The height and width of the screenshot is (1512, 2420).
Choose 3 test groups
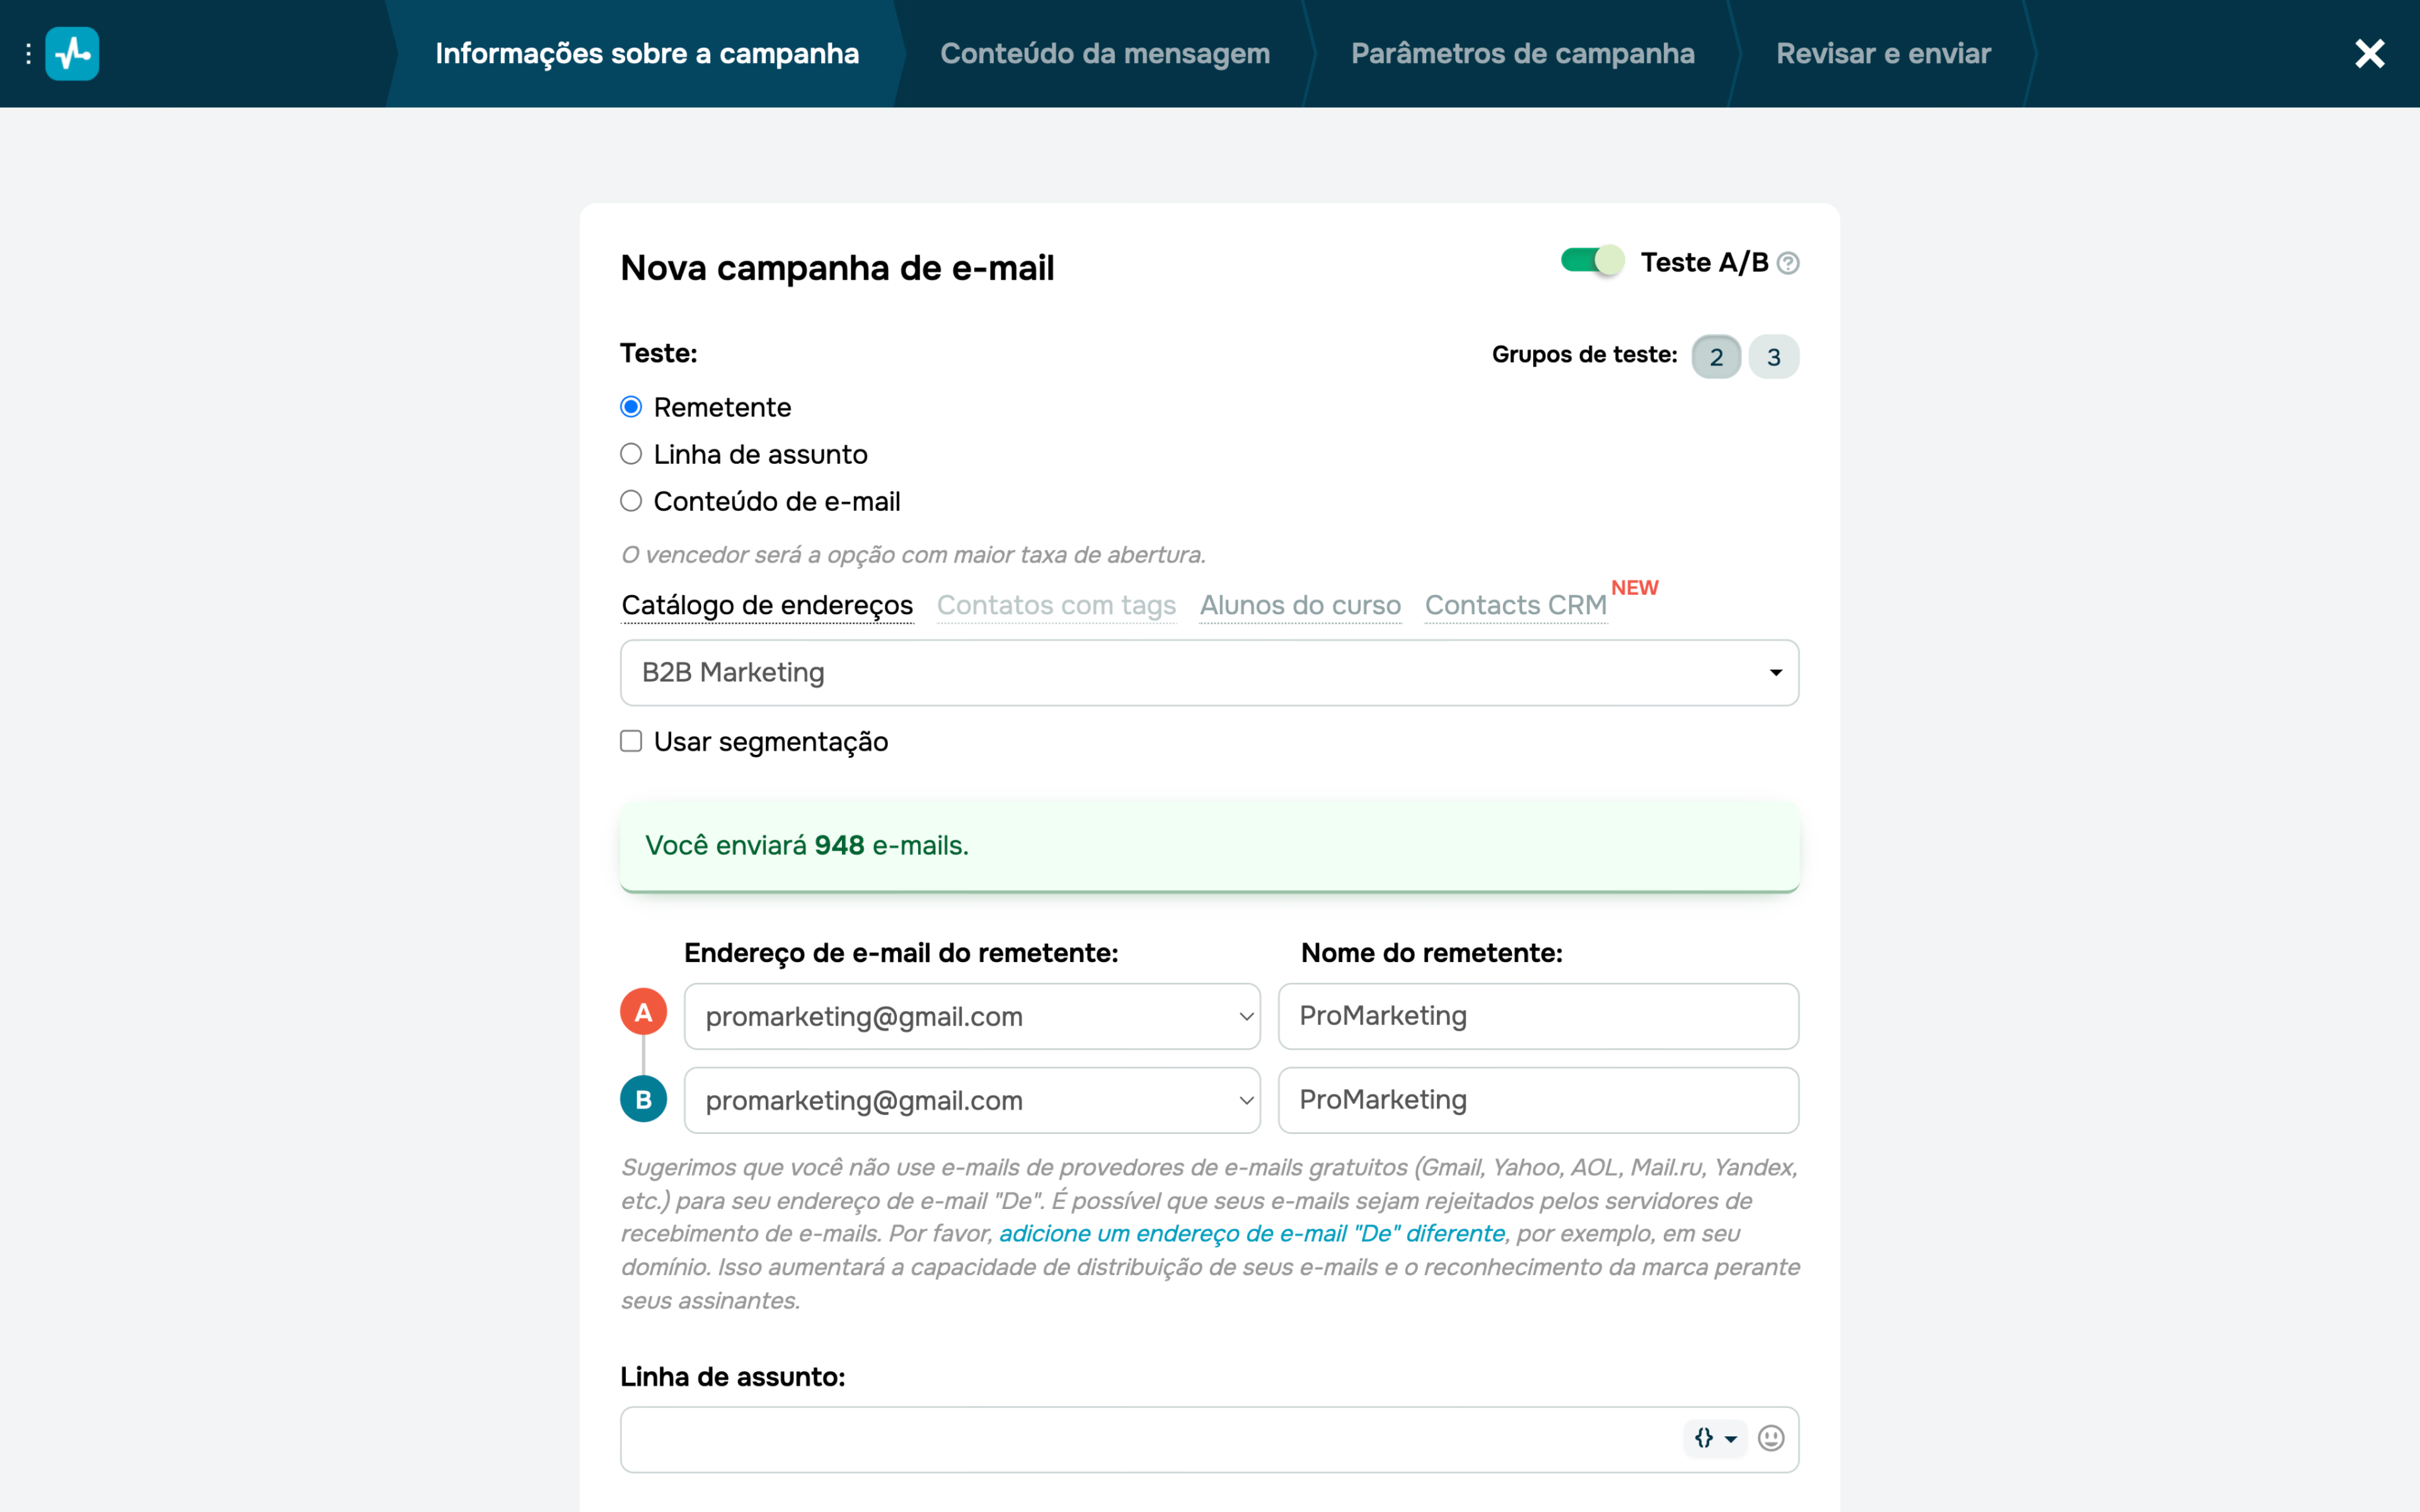point(1774,357)
